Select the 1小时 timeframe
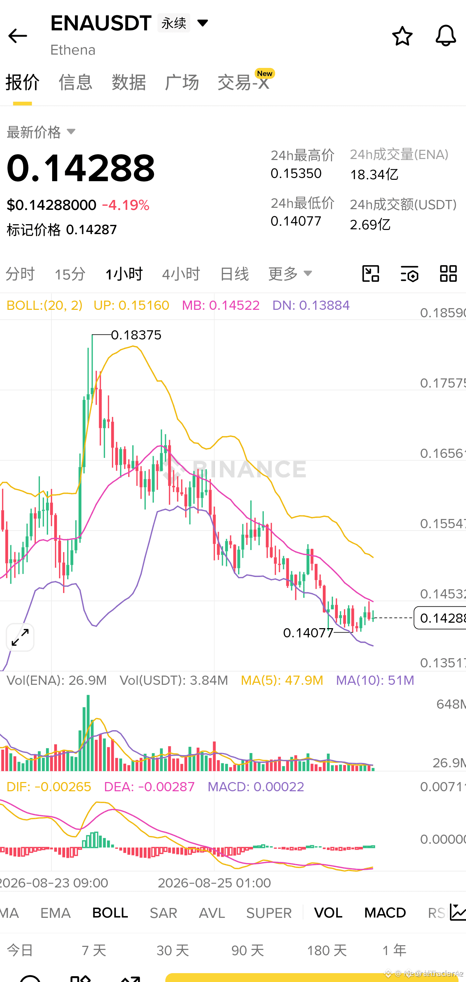The image size is (466, 982). (x=124, y=274)
